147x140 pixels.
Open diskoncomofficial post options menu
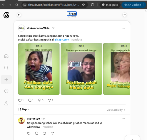(x=124, y=28)
